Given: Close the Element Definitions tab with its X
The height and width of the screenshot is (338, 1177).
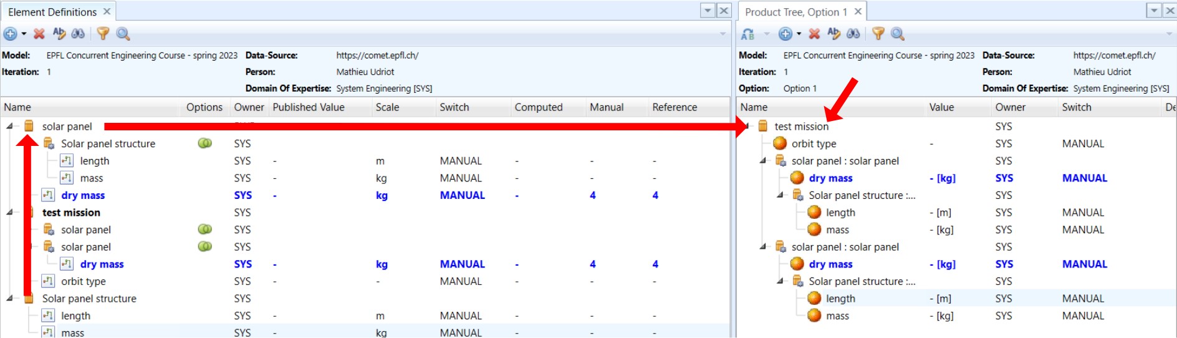Looking at the screenshot, I should pyautogui.click(x=107, y=11).
